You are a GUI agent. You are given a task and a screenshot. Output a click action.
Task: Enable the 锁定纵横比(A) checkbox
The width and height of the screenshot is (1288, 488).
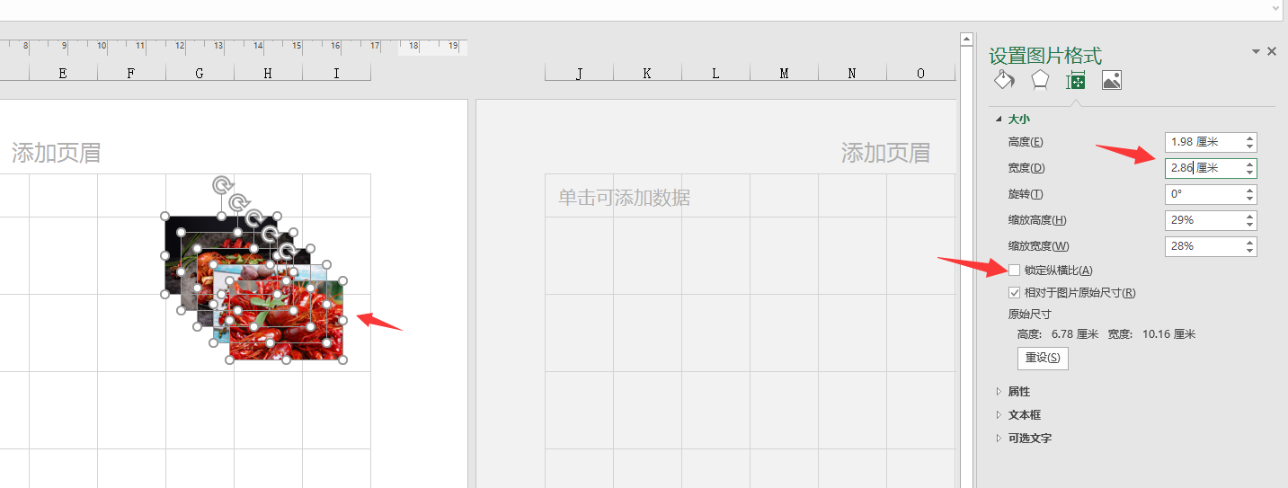[1015, 270]
